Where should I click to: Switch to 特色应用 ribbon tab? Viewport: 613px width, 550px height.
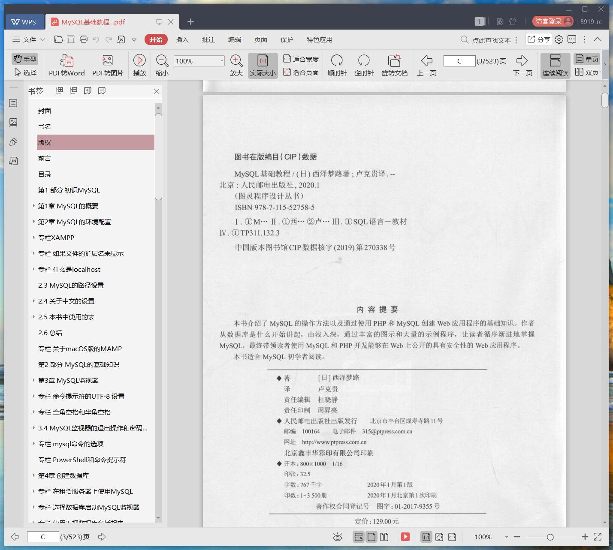[319, 39]
